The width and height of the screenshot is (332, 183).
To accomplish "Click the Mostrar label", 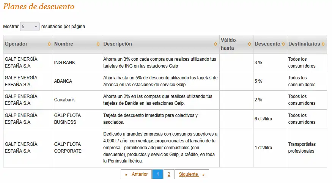I will pos(11,27).
